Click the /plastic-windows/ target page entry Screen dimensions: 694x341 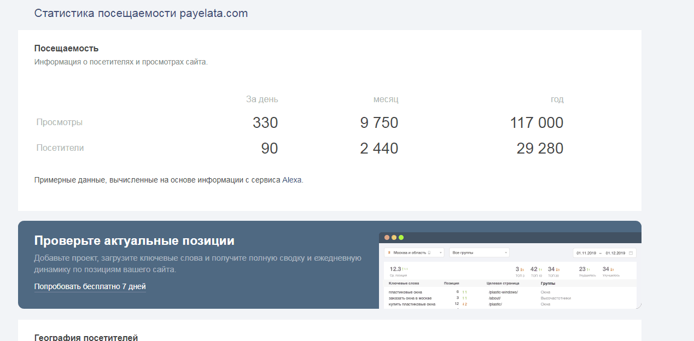coord(503,292)
